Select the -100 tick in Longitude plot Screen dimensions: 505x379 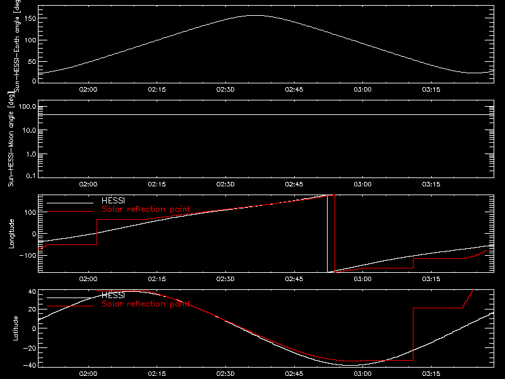pos(28,255)
